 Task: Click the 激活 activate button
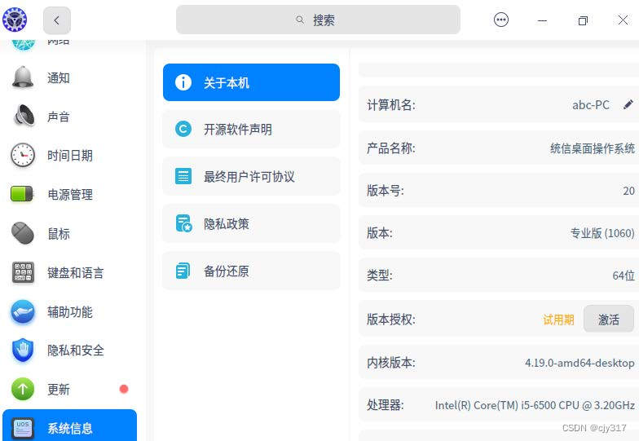(x=608, y=320)
